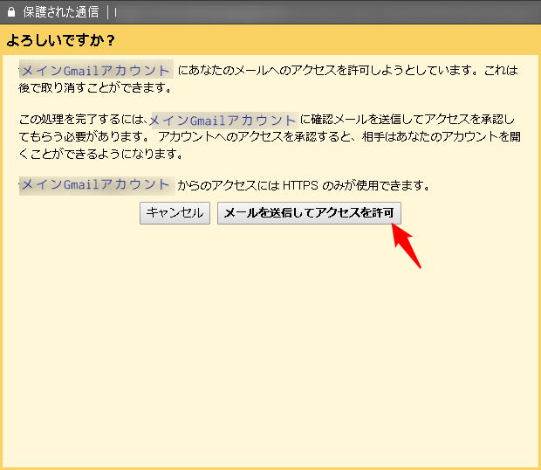Click メインGmailアカウント in the first paragraph
This screenshot has width=541, height=470.
tap(96, 70)
